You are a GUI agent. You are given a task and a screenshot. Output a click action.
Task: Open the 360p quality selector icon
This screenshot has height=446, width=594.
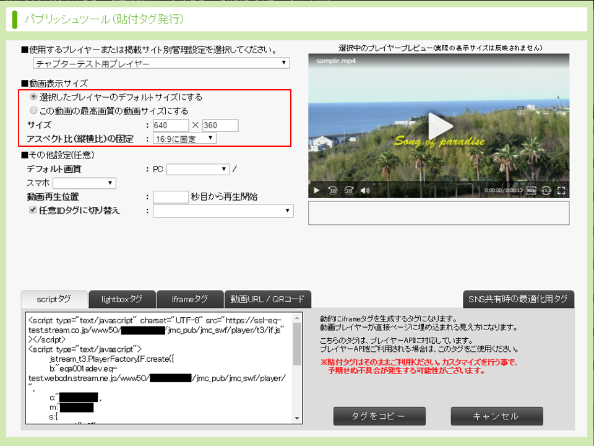point(531,190)
